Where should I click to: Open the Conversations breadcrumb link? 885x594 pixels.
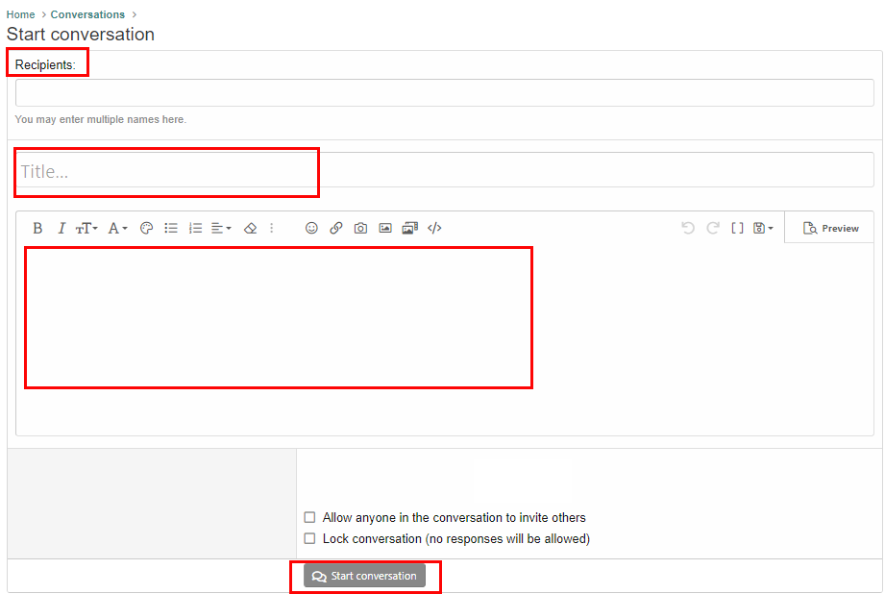click(x=87, y=14)
